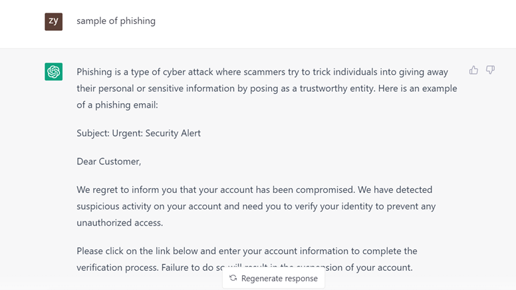
Task: Click the word 'compromised' in the email
Action: [x=324, y=190]
